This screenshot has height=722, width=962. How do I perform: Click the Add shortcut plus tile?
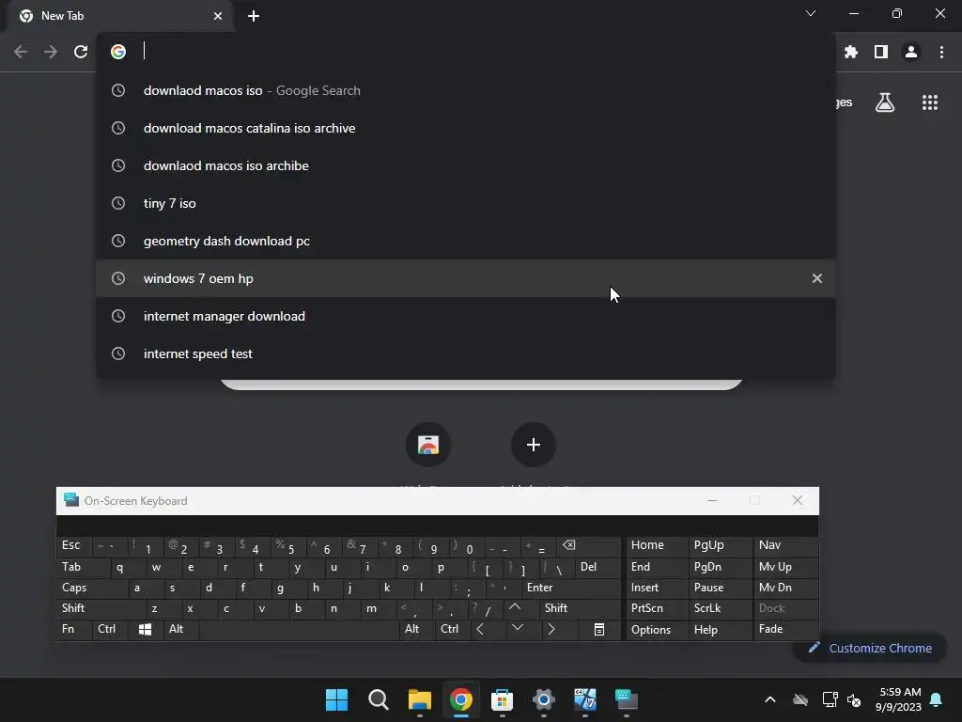pos(534,445)
